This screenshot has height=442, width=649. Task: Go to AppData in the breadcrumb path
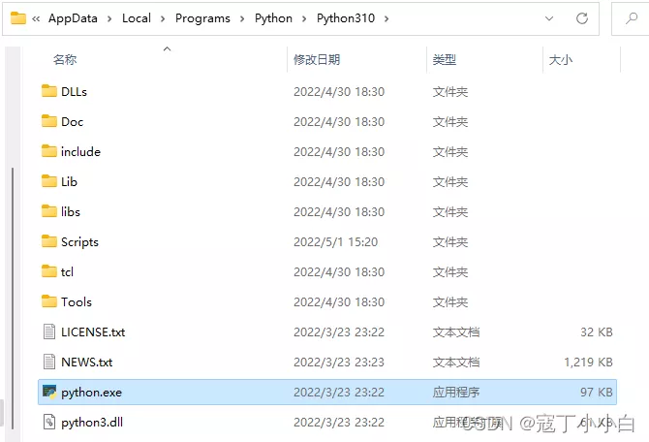(x=73, y=18)
